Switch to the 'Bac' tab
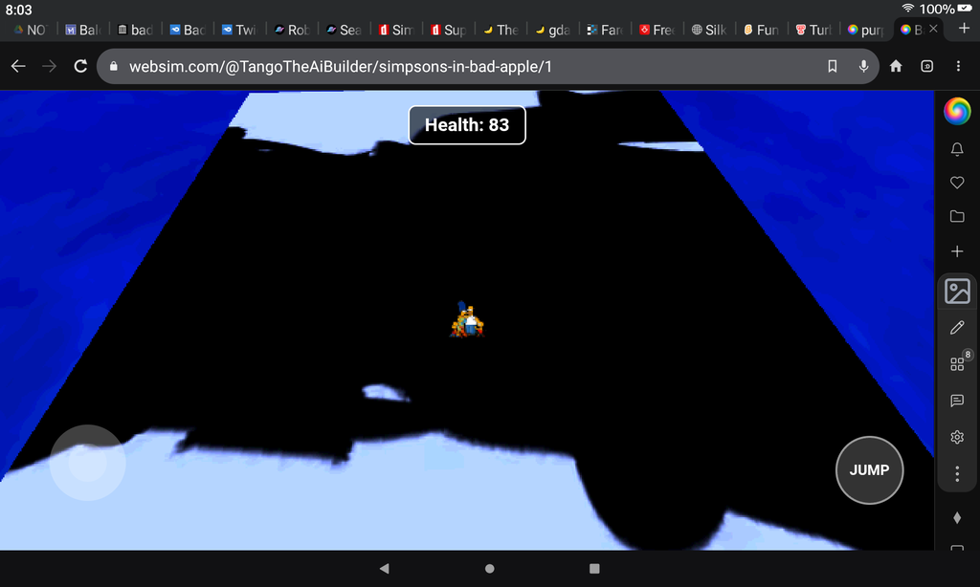The width and height of the screenshot is (980, 587). 188,30
